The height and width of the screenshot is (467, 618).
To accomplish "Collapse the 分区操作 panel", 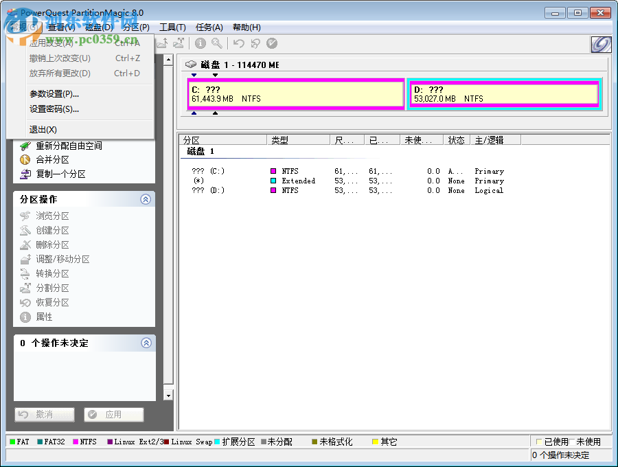I will tap(145, 199).
